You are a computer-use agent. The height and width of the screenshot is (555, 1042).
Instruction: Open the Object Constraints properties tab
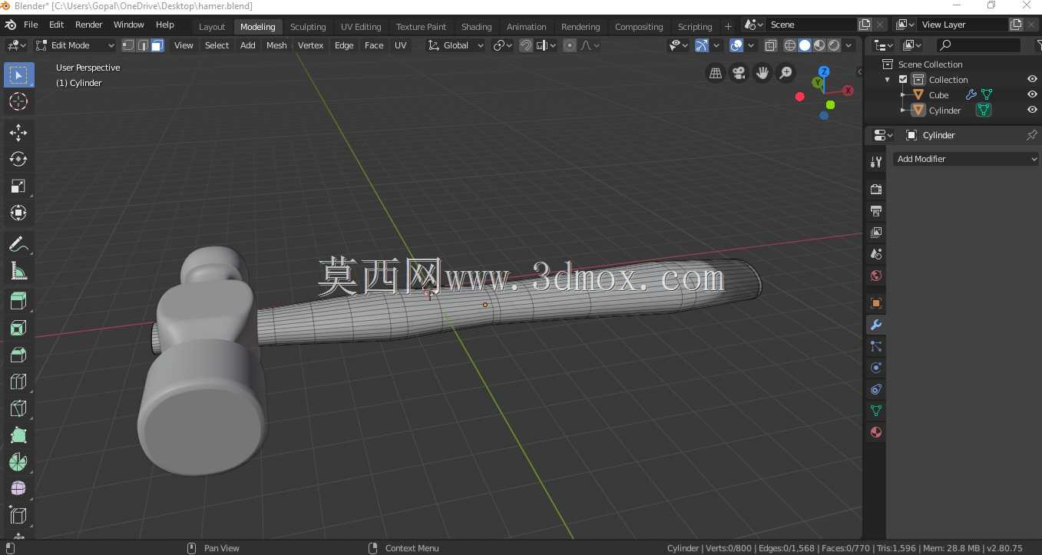(x=875, y=389)
